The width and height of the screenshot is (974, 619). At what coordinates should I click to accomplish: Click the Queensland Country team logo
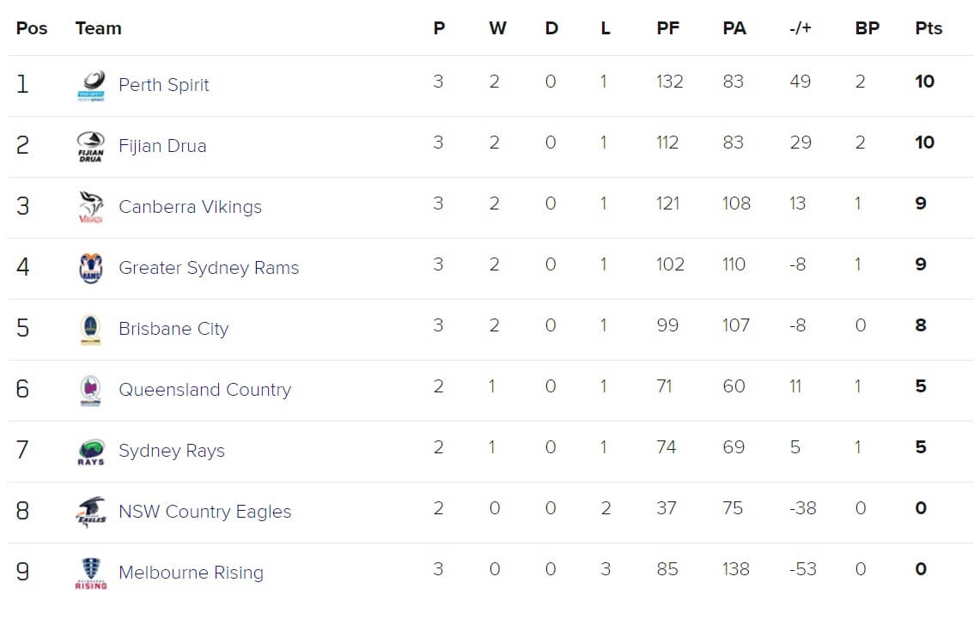[91, 391]
